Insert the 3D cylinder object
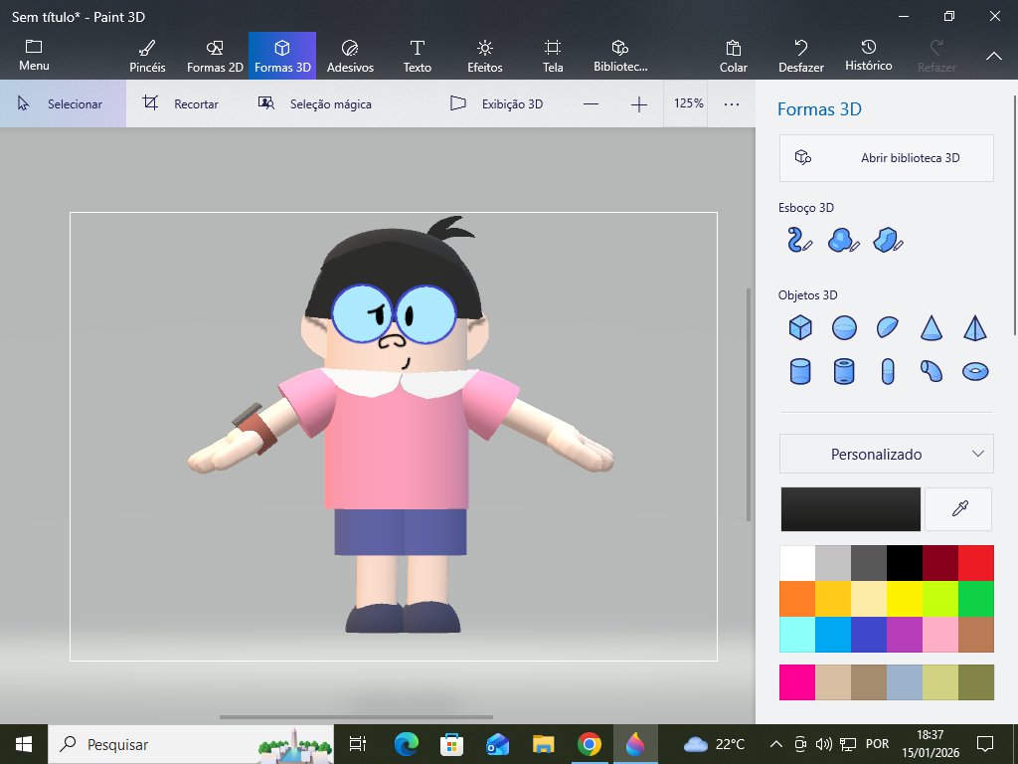 800,372
